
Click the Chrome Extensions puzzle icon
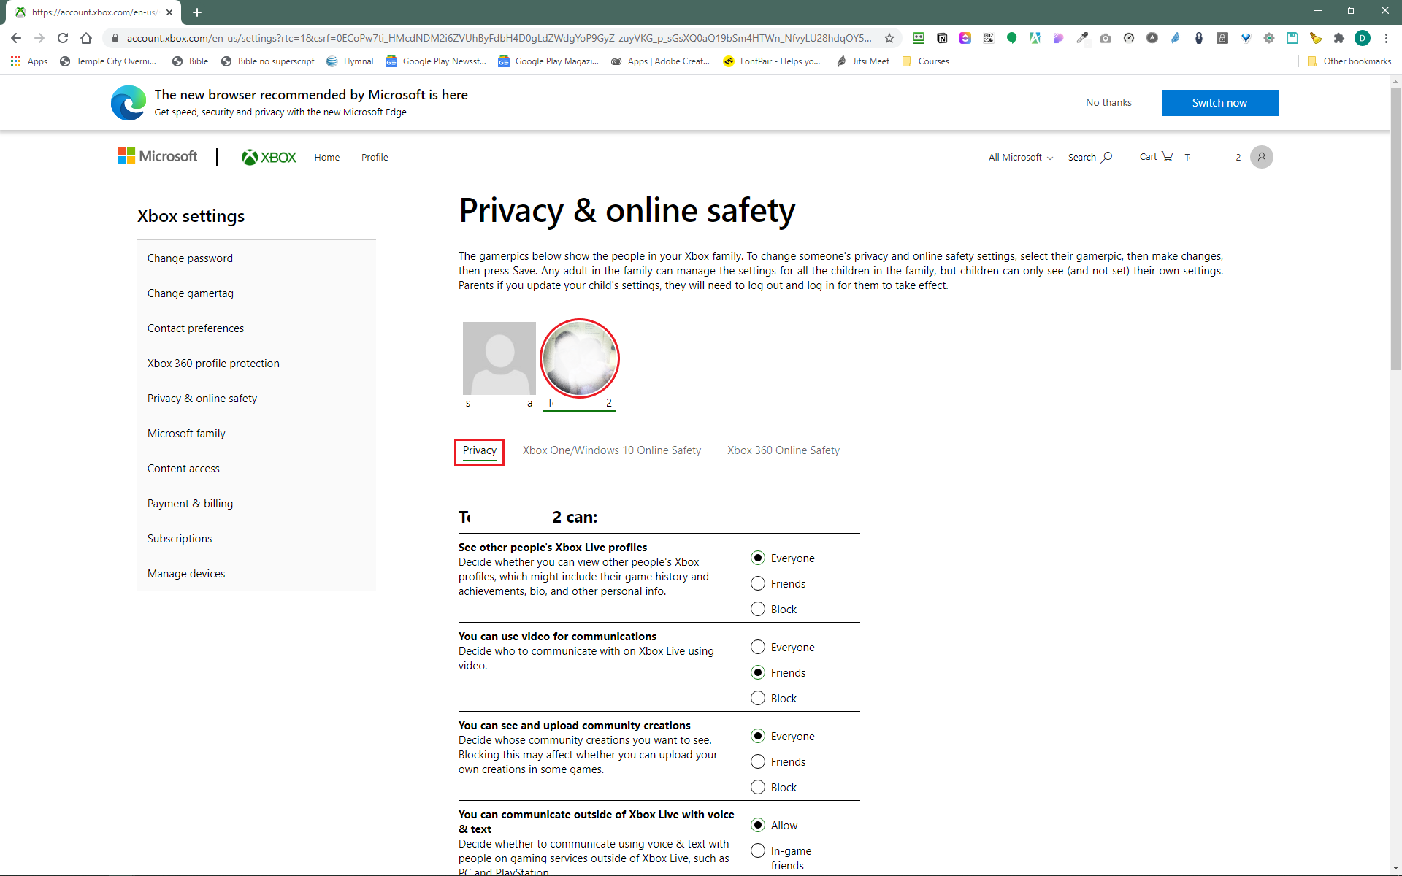(x=1338, y=38)
